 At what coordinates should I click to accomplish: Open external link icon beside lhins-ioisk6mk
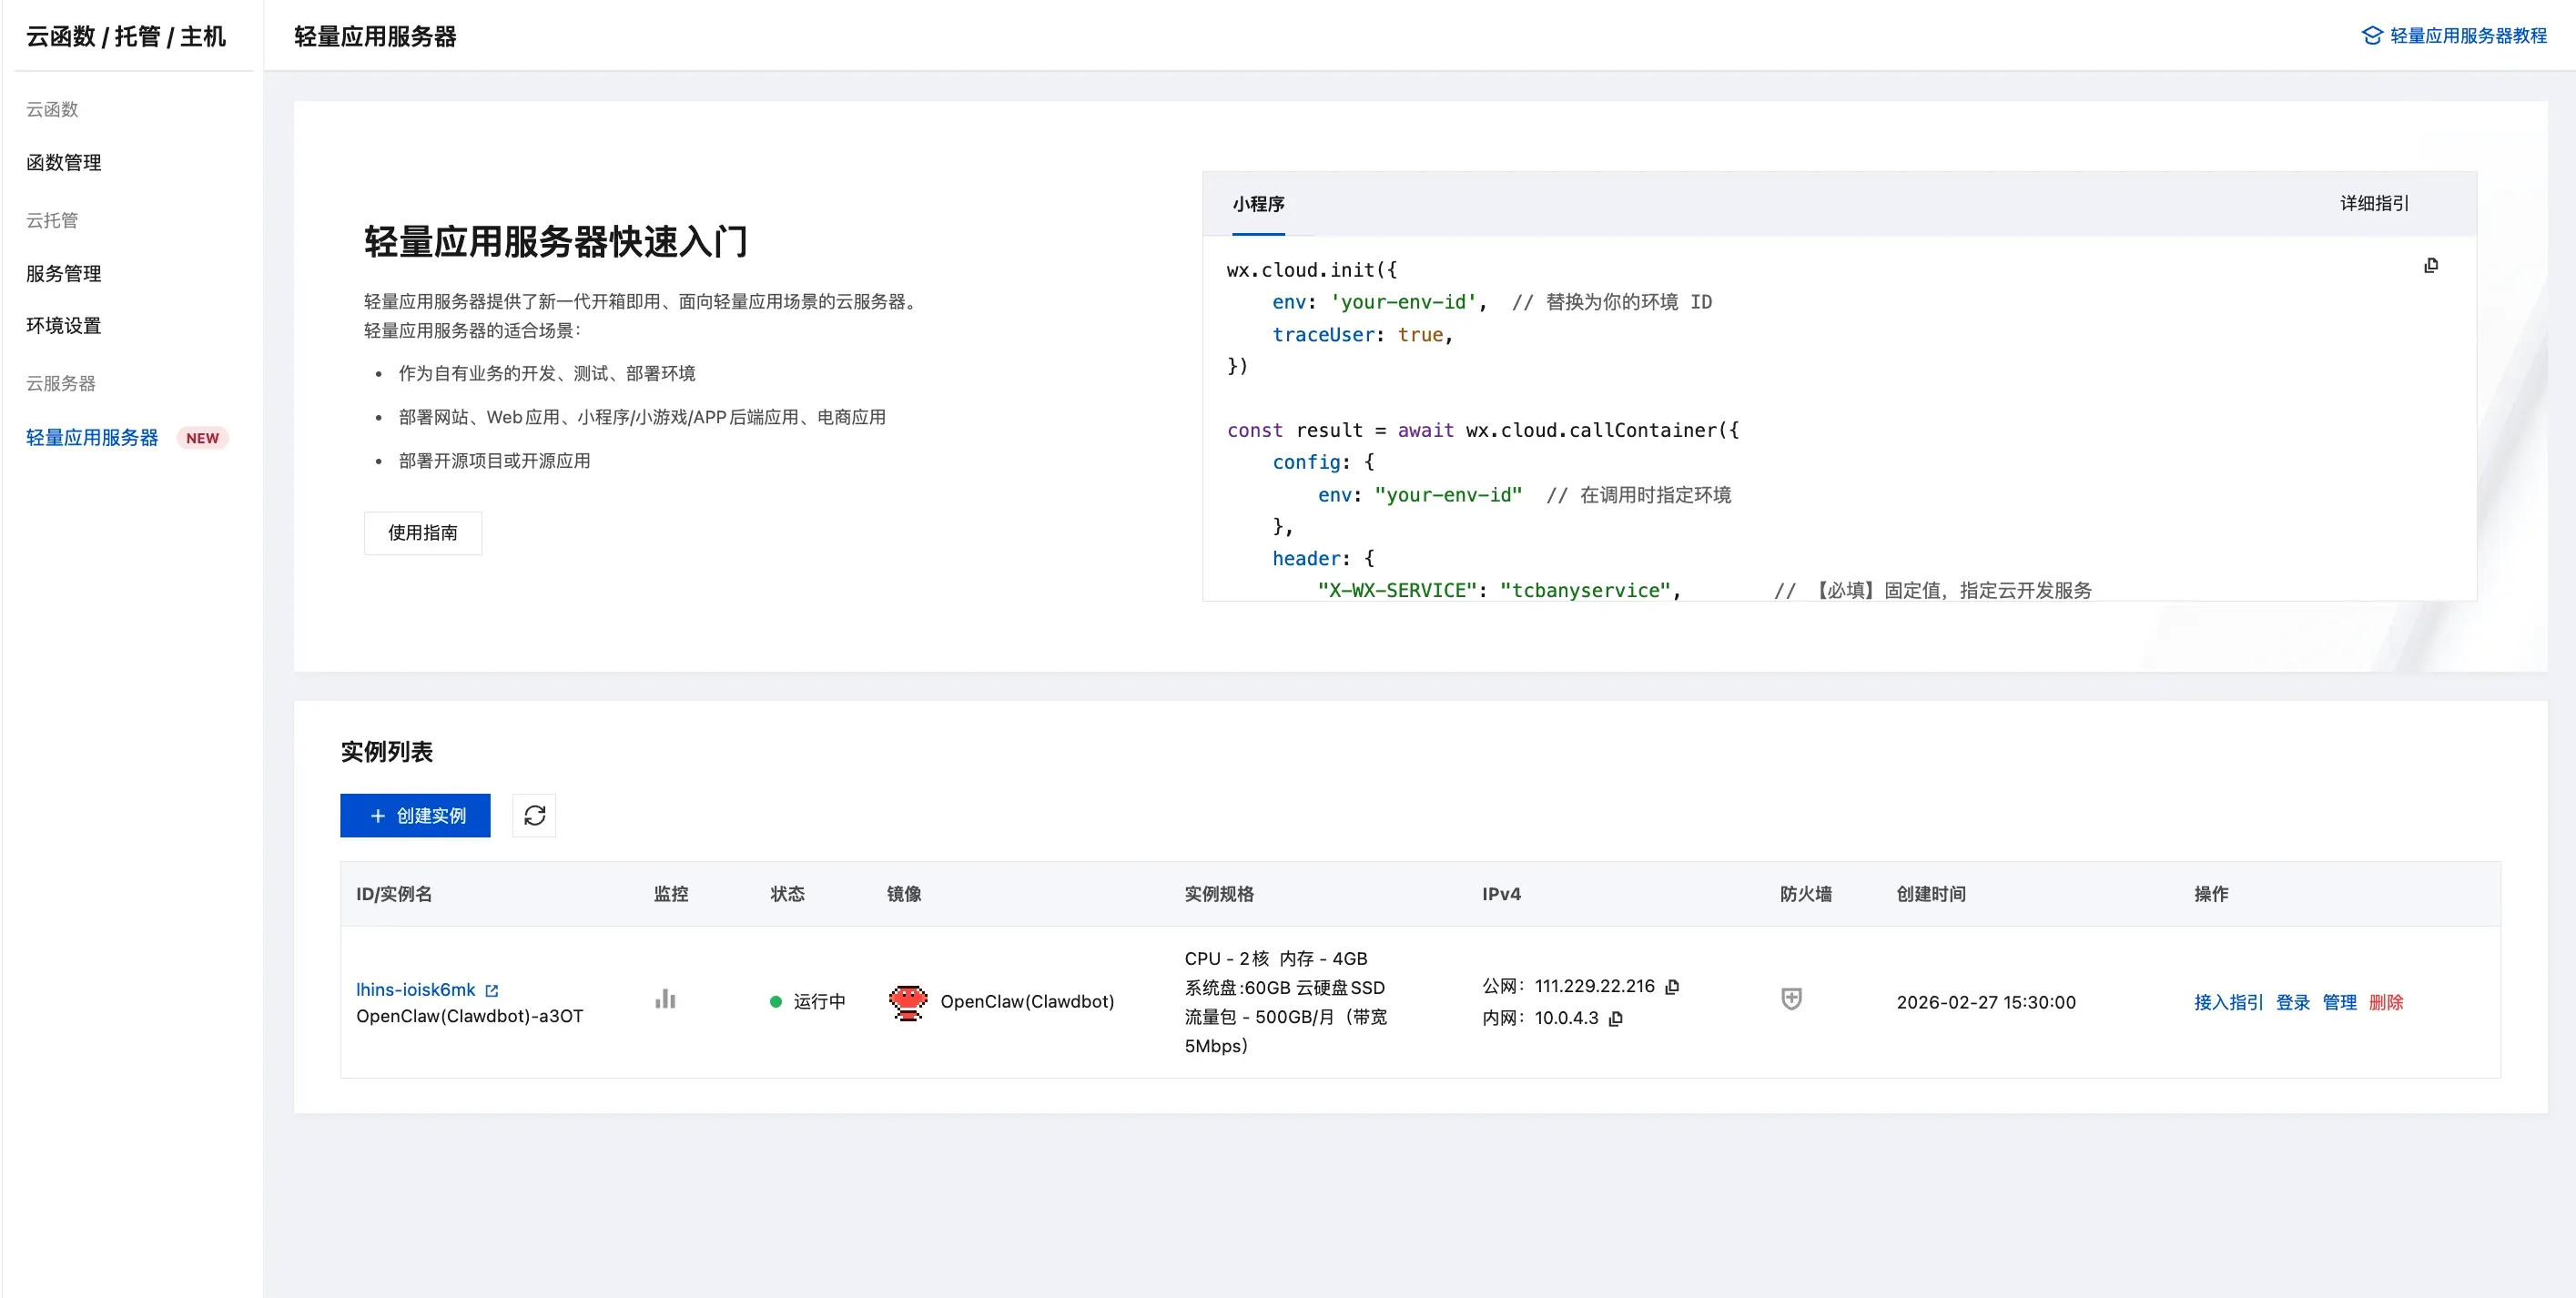pyautogui.click(x=492, y=990)
